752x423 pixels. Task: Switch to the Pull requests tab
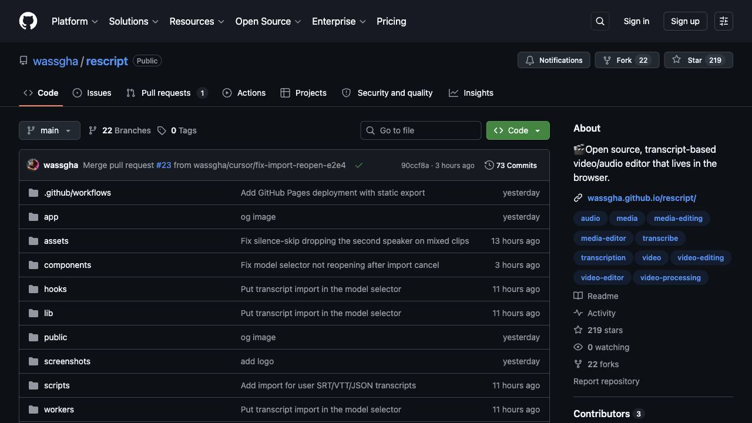tap(167, 93)
